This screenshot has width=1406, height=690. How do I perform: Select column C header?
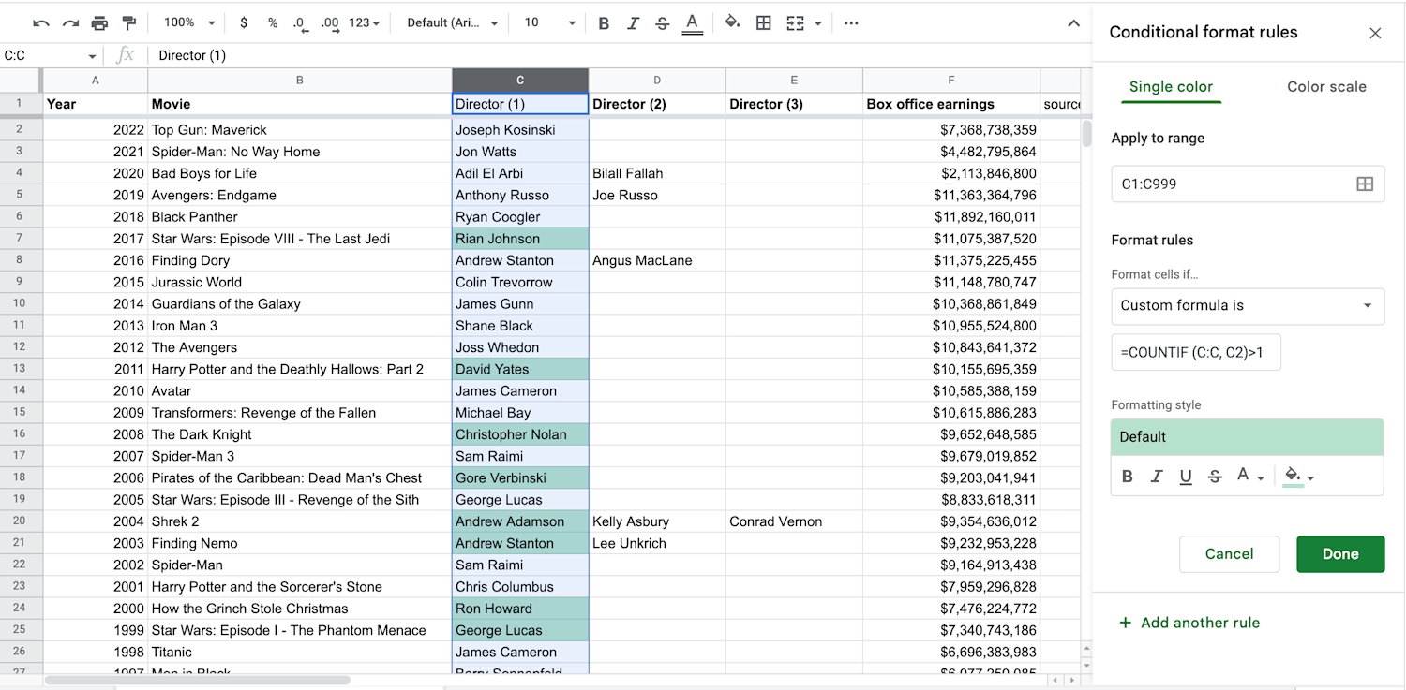point(520,81)
